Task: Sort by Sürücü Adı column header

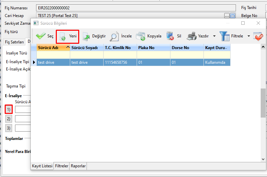Action: (51, 48)
